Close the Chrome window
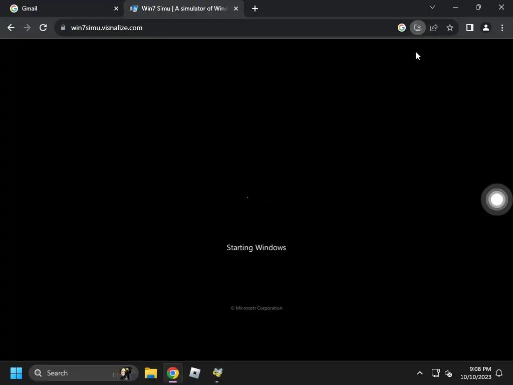Screen dimensions: 513x385 tap(501, 7)
